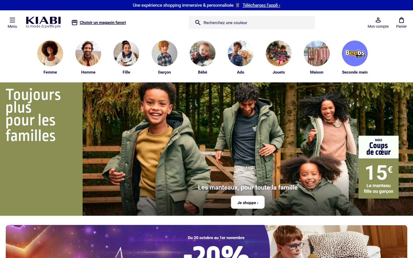Click the KIABI logo

tap(43, 22)
